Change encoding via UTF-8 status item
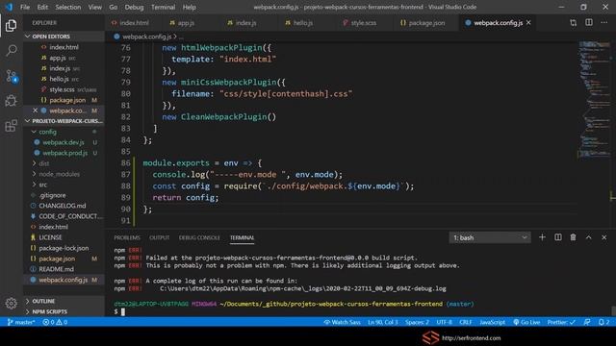The width and height of the screenshot is (616, 346). coord(445,322)
